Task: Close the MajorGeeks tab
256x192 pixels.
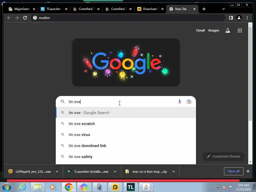Action: 34,9
